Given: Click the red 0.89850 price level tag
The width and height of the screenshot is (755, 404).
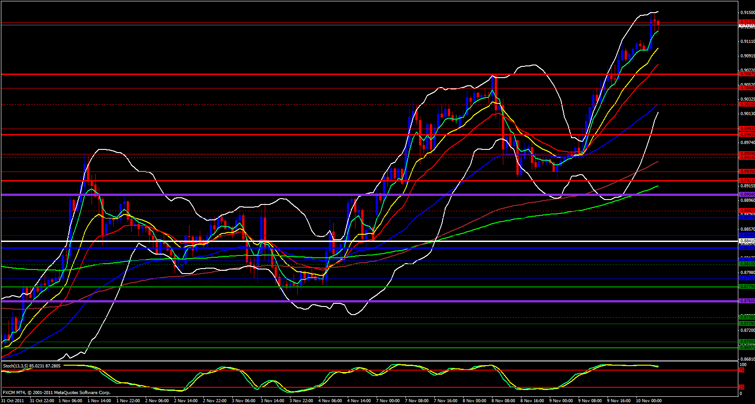Looking at the screenshot, I should 747,135.
